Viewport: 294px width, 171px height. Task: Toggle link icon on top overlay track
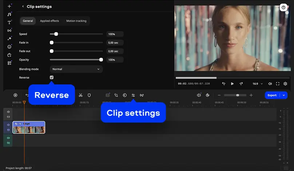8,117
